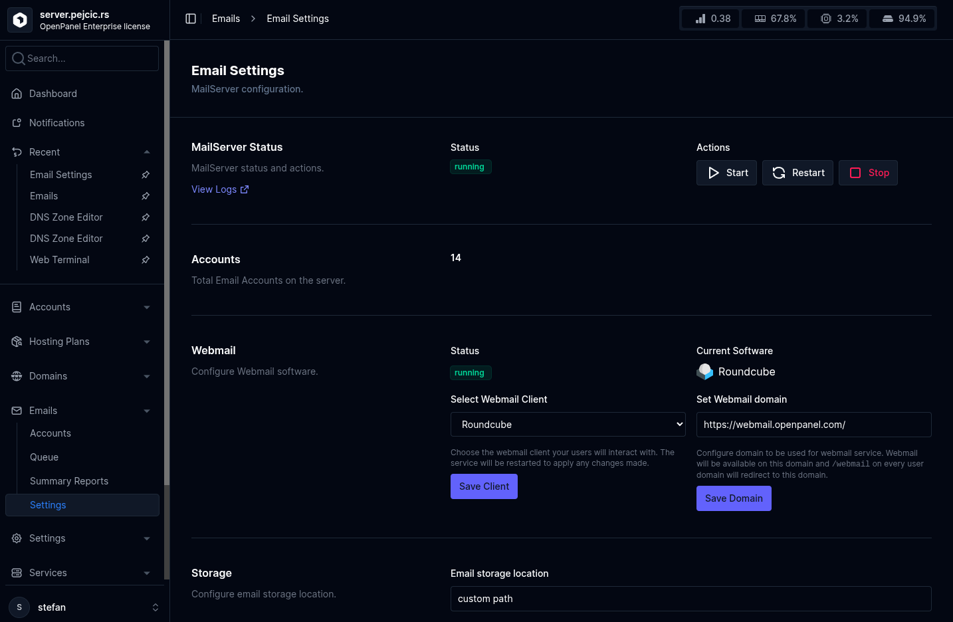Click the Emails envelope icon

(x=17, y=411)
